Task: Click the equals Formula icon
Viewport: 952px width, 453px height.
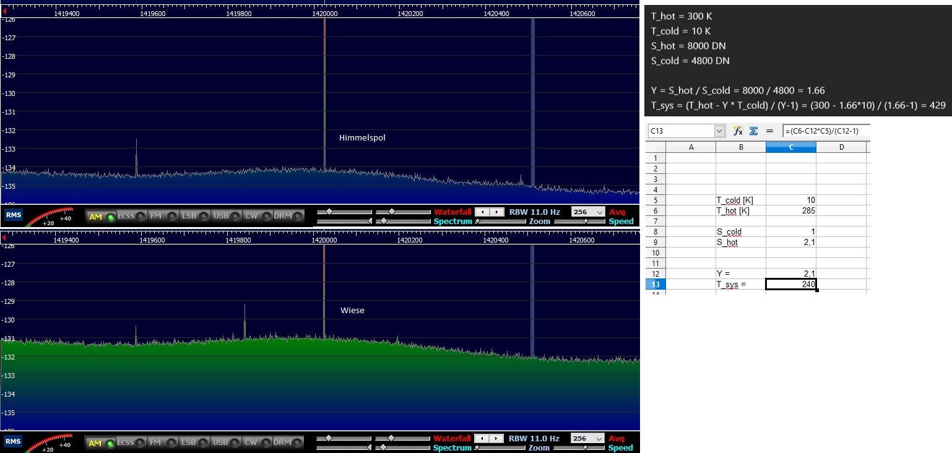Action: pyautogui.click(x=769, y=131)
